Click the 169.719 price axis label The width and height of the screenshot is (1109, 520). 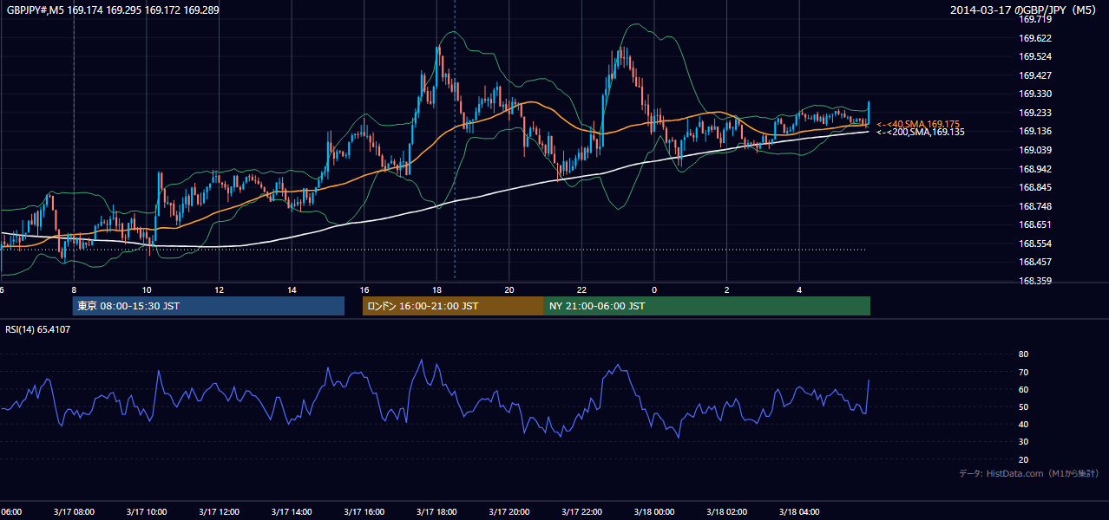[1034, 19]
